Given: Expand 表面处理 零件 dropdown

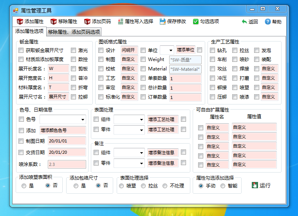Looking at the screenshot, I should click(129, 130).
